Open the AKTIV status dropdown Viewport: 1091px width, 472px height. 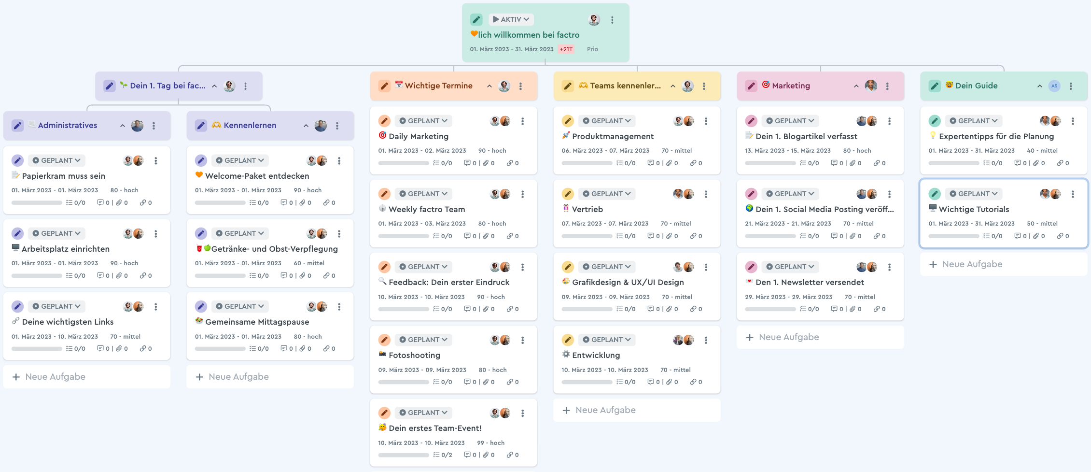(x=511, y=19)
